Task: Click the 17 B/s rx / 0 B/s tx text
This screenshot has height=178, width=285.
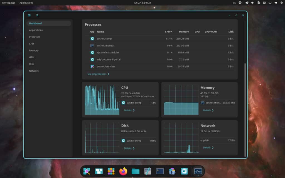Action: click(x=210, y=131)
